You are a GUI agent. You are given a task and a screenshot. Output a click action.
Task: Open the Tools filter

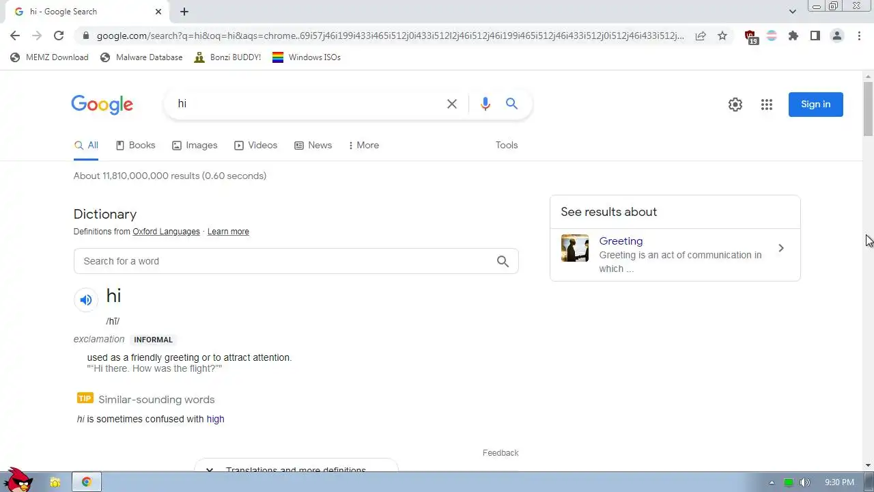[x=507, y=146]
